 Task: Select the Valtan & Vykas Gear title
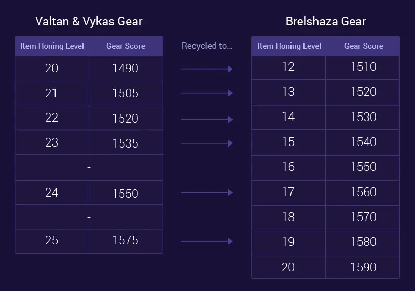pyautogui.click(x=89, y=21)
